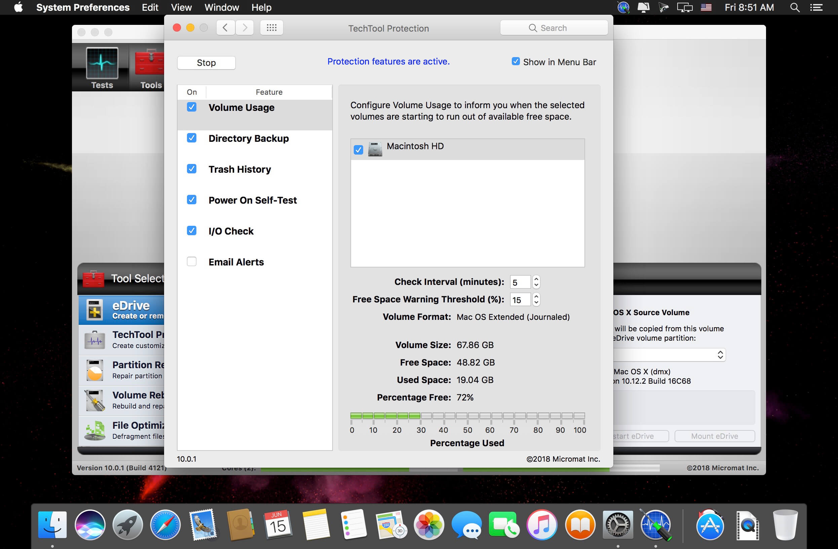The image size is (838, 549).
Task: Disable Volume Usage monitoring checkbox
Action: pyautogui.click(x=191, y=107)
